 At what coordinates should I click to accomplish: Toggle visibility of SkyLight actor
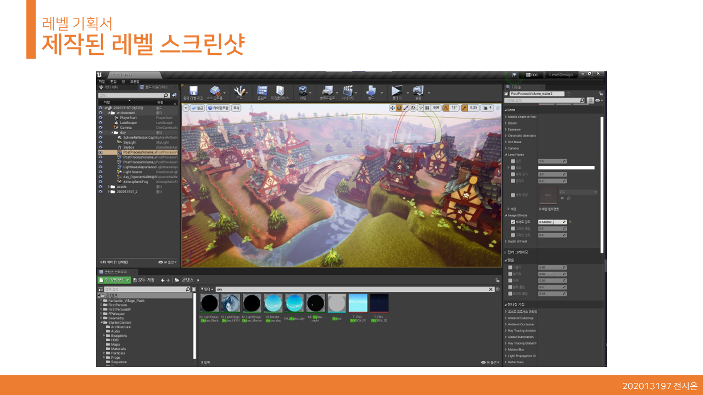click(101, 142)
